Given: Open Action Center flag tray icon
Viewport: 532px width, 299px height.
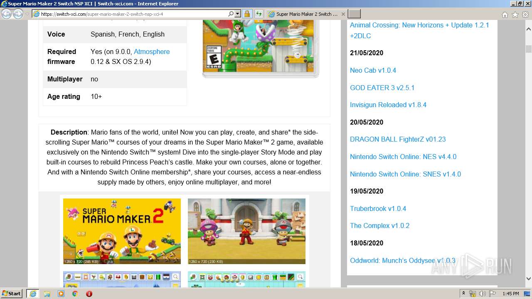Looking at the screenshot, I should coord(492,294).
